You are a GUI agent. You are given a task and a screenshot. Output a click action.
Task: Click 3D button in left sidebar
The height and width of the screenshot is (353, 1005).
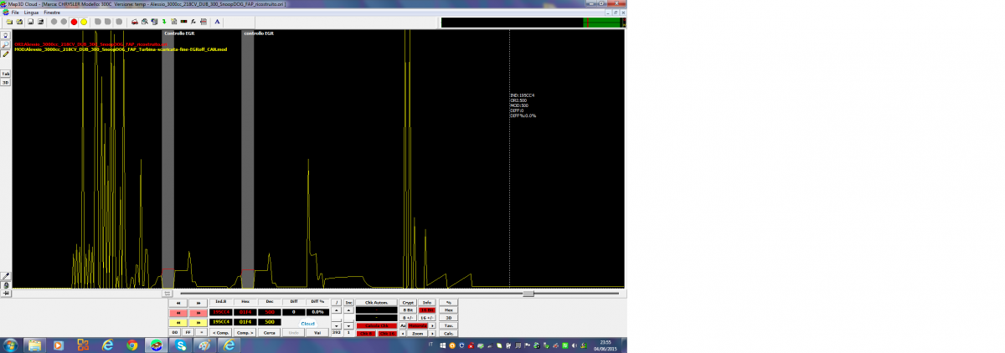point(5,83)
